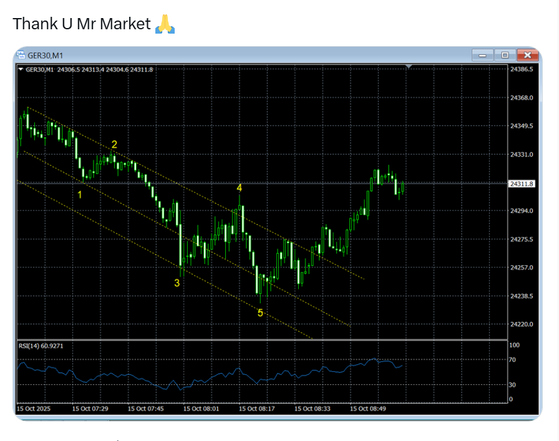Image resolution: width=559 pixels, height=441 pixels.
Task: Click the restore/maximize icon on the chart window
Action: pos(504,55)
